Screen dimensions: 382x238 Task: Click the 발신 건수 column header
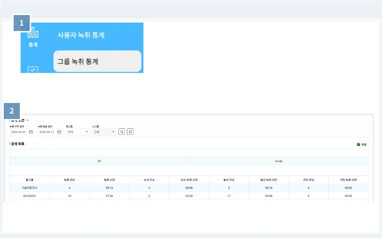point(229,180)
